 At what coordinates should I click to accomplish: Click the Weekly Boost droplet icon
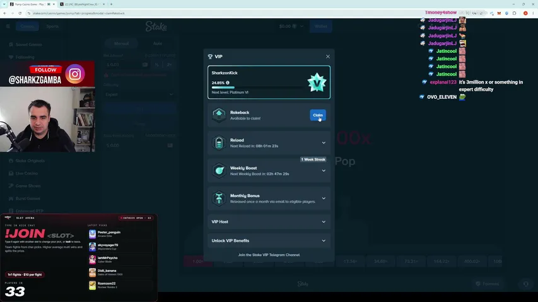click(x=219, y=171)
